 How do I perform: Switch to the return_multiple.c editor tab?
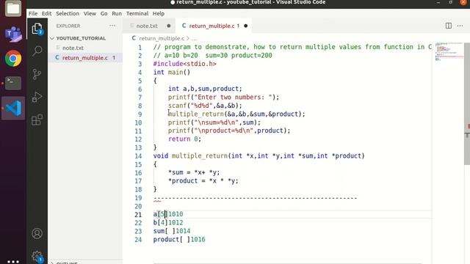(214, 26)
